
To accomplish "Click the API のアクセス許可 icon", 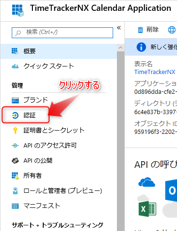I will point(15,146).
